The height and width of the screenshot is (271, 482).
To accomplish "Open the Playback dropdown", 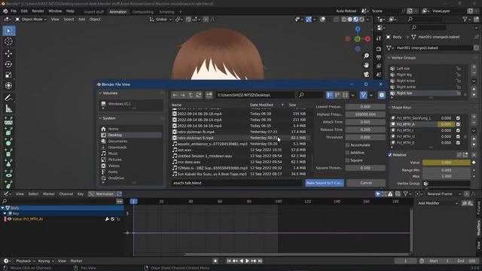I will point(25,261).
